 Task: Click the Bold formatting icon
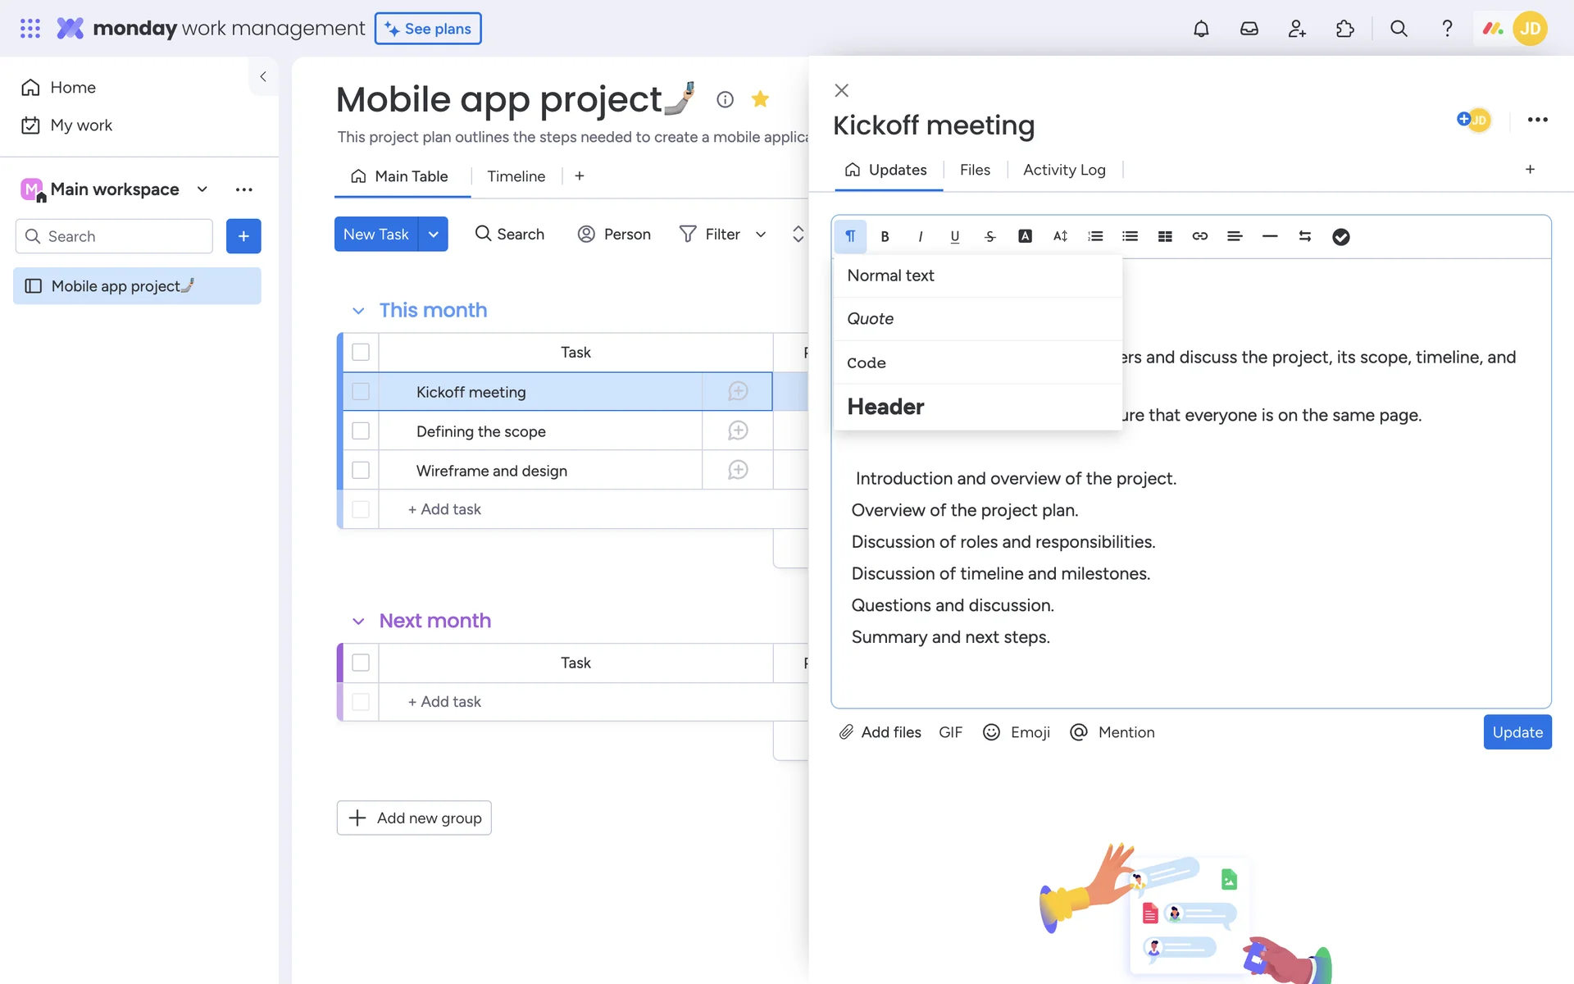885,236
